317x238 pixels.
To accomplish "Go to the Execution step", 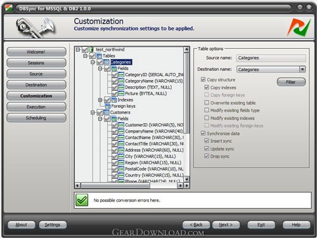I will click(36, 107).
